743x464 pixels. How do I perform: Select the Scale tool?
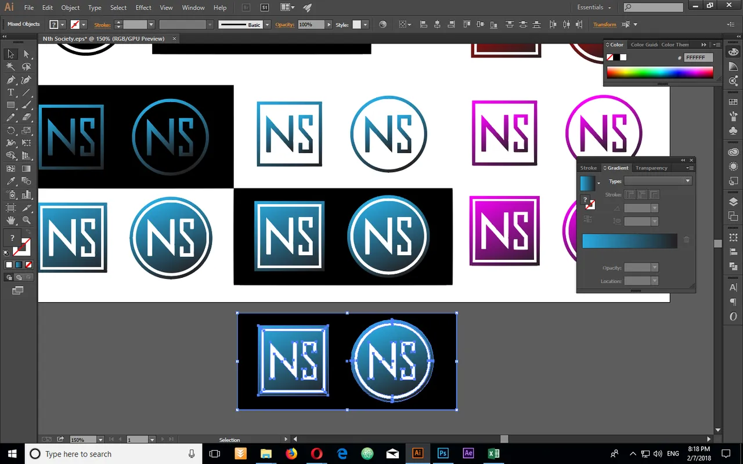26,130
